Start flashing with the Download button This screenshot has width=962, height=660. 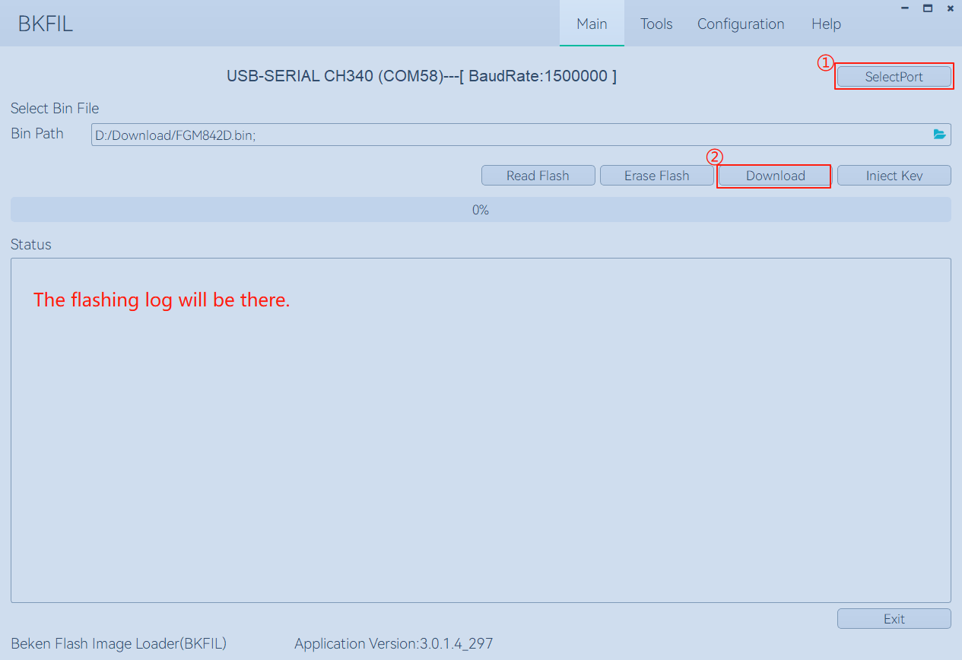775,176
